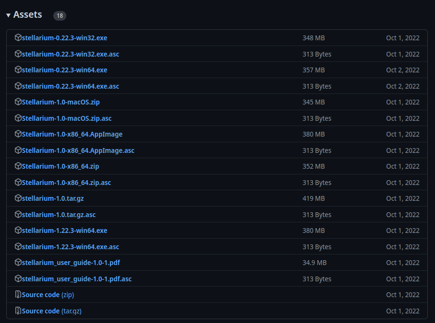
Task: Download stellarium-0.22.3-win64.exe
Action: pyautogui.click(x=65, y=70)
